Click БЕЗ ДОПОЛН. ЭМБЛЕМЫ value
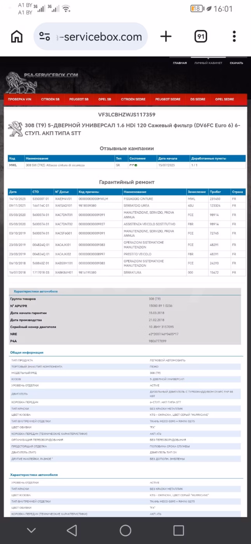This screenshot has height=544, width=251. tap(167, 459)
